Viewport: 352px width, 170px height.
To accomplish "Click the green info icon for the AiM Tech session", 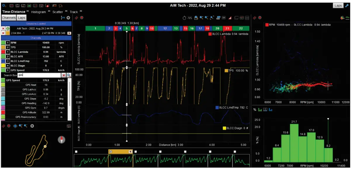I will coord(8,29).
